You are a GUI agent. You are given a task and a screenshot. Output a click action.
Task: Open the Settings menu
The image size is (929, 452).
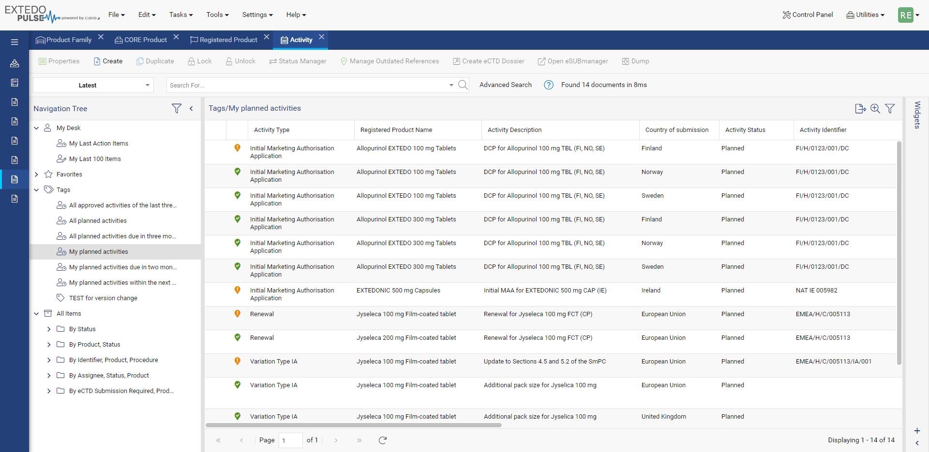[x=257, y=15]
